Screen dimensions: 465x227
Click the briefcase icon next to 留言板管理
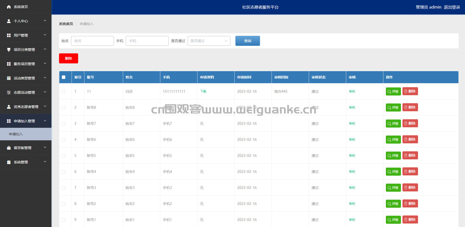pos(9,148)
